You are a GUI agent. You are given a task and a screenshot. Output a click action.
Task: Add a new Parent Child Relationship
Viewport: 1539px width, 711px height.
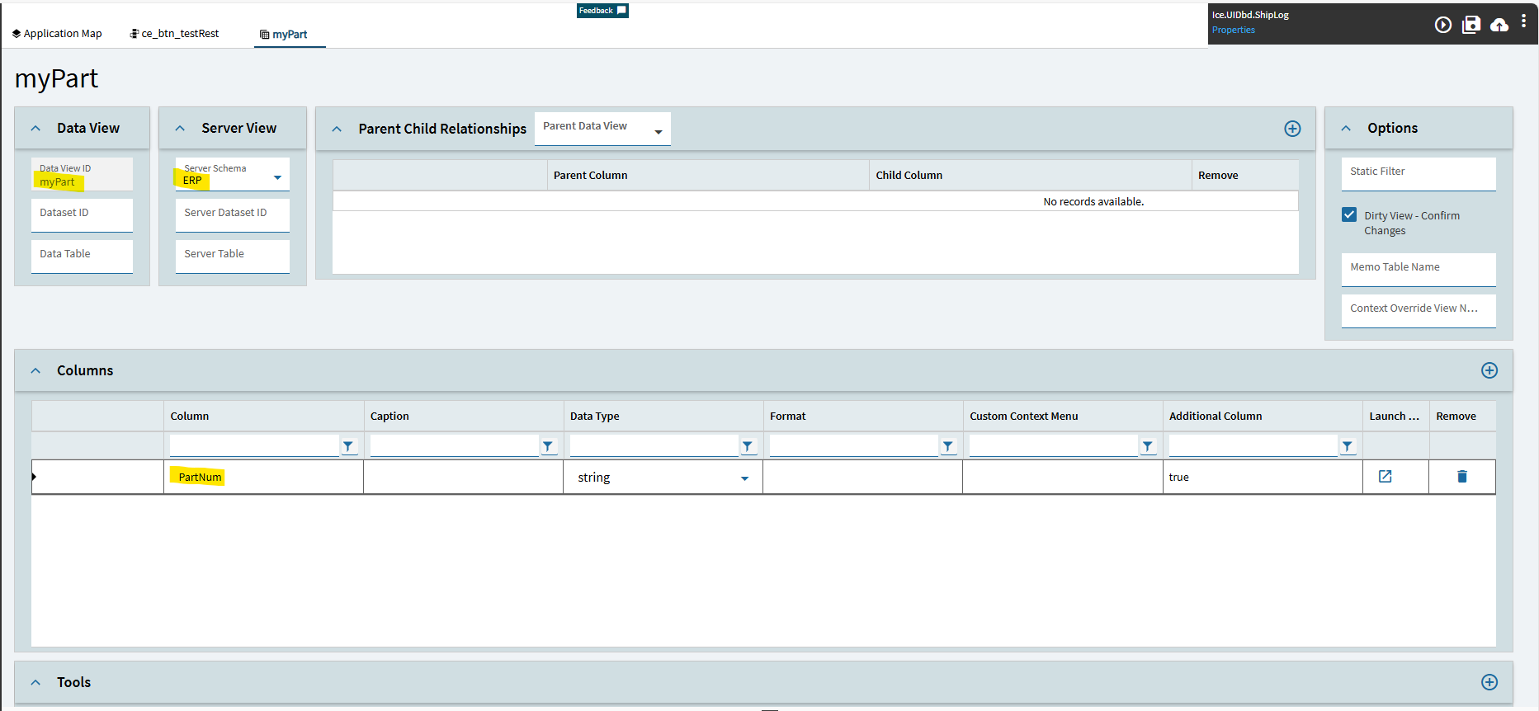[1292, 129]
